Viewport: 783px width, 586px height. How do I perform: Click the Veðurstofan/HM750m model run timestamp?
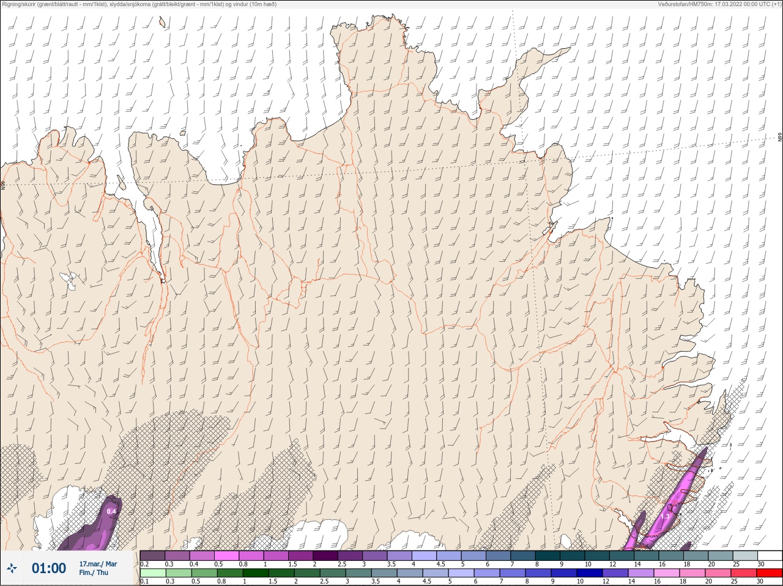tap(719, 4)
